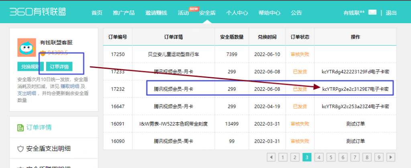Screen dimensions: 411x168
Task: Click the green document icon beside 订单详情
Action: (x=20, y=128)
